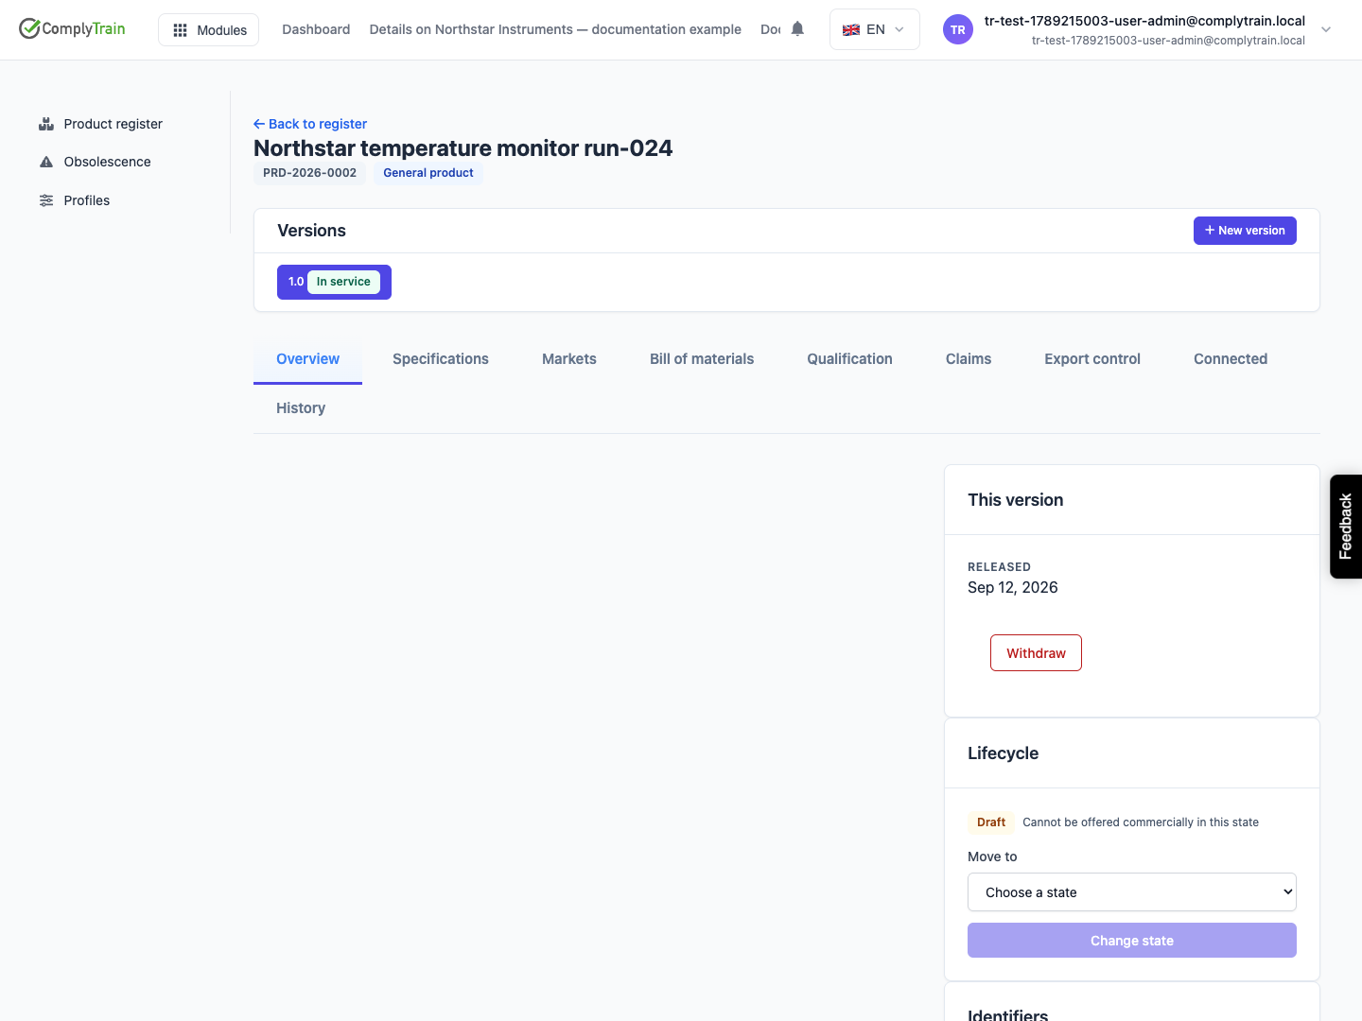Open Obsolescence in sidebar
Image resolution: width=1362 pixels, height=1021 pixels.
tap(107, 162)
